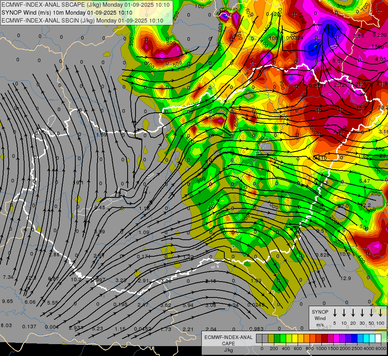Click the map value '9.65'
Screen dimensions: 388x356
click(x=8, y=301)
